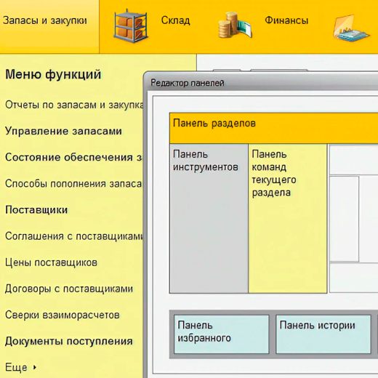Select the Панель истории block
This screenshot has height=378, width=378.
tap(323, 334)
